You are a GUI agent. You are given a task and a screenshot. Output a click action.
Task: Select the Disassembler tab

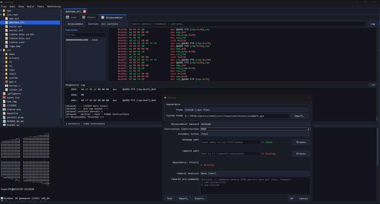[112, 17]
